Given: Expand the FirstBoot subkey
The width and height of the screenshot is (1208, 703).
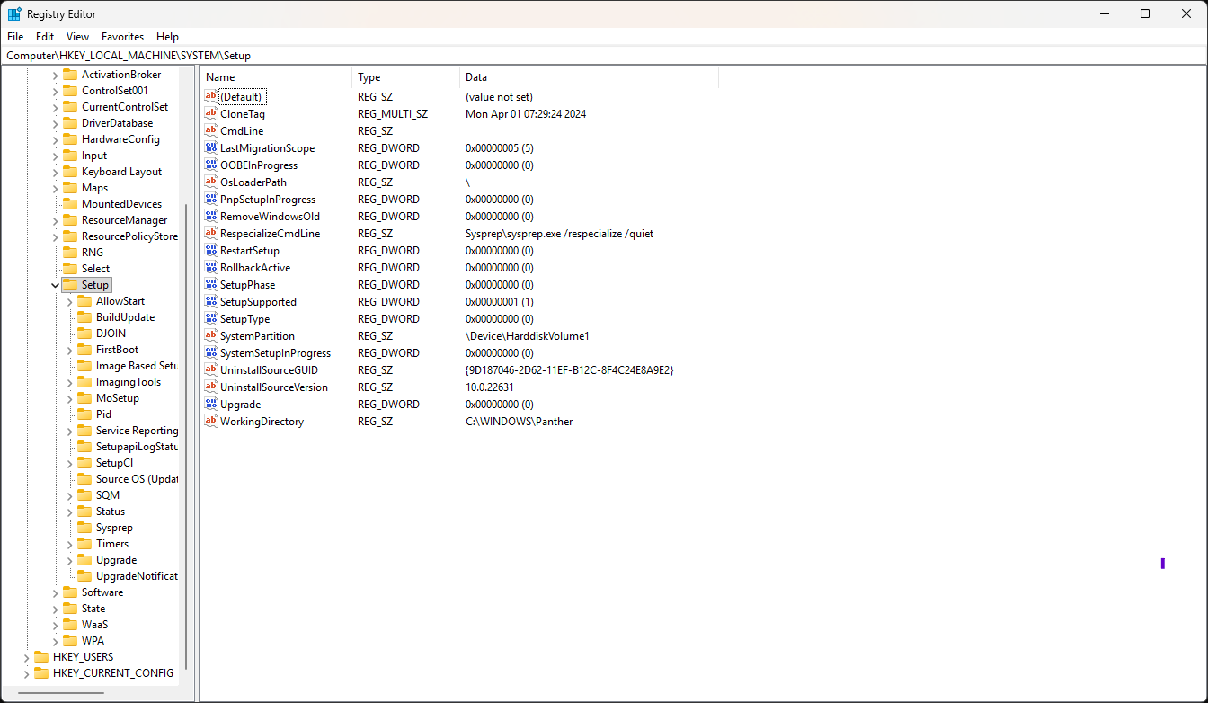Looking at the screenshot, I should [70, 350].
